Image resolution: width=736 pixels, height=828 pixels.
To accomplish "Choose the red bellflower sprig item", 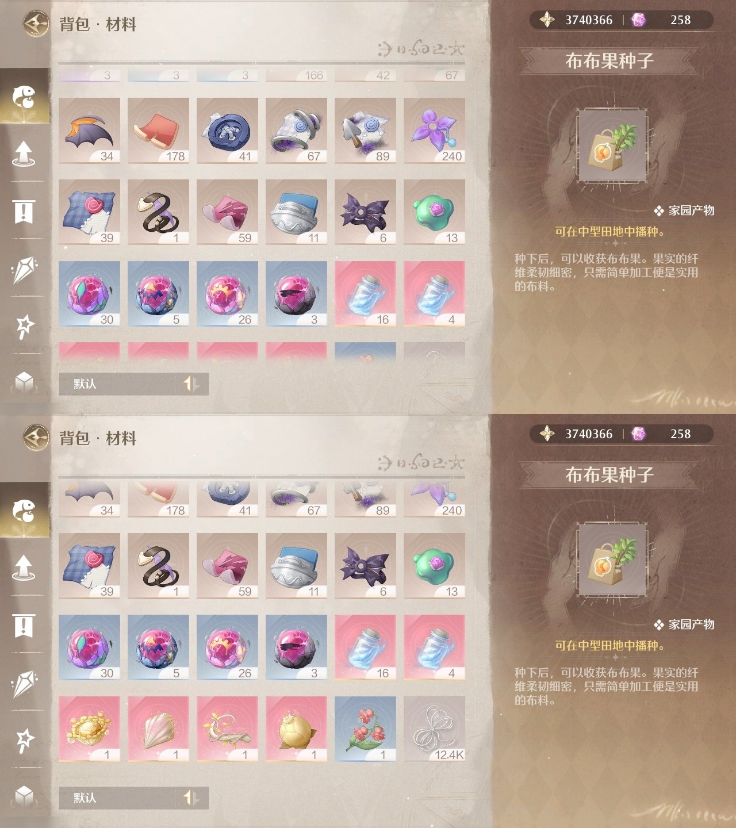I will (365, 729).
